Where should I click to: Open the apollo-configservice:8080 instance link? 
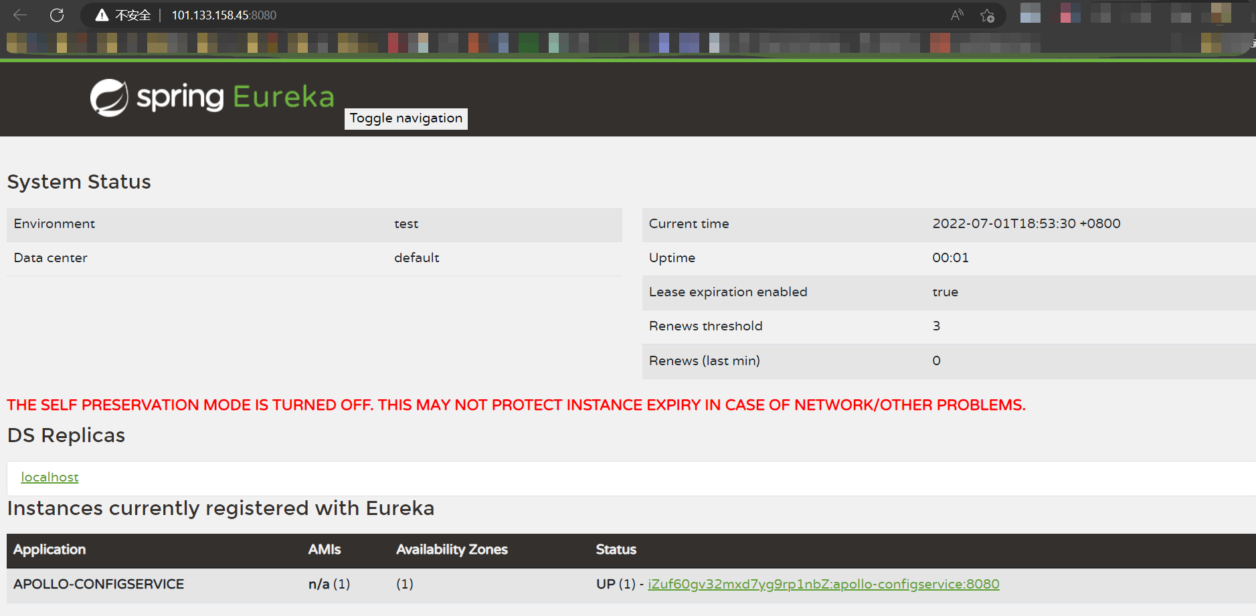pyautogui.click(x=823, y=584)
